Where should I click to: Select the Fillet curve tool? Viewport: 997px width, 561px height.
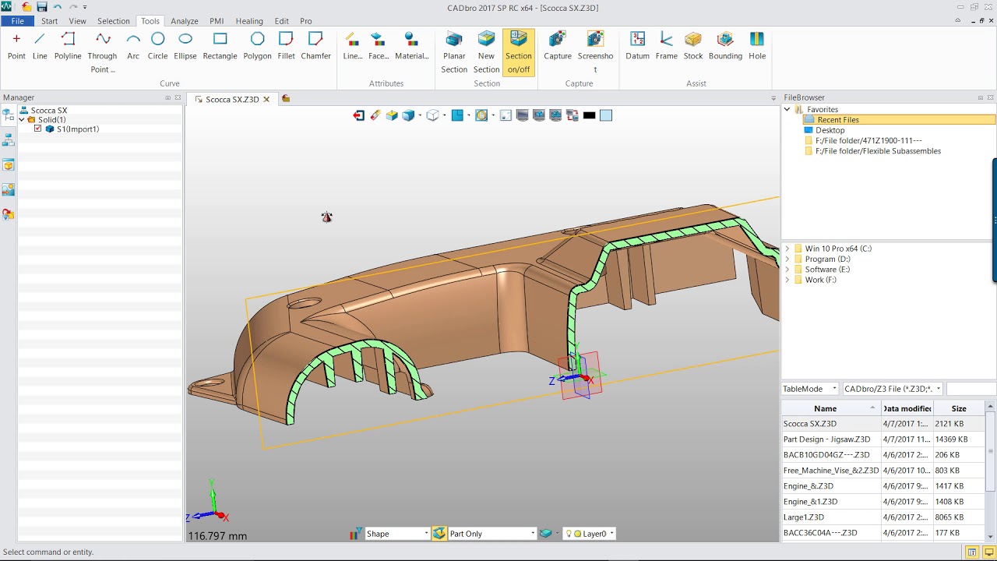tap(286, 46)
